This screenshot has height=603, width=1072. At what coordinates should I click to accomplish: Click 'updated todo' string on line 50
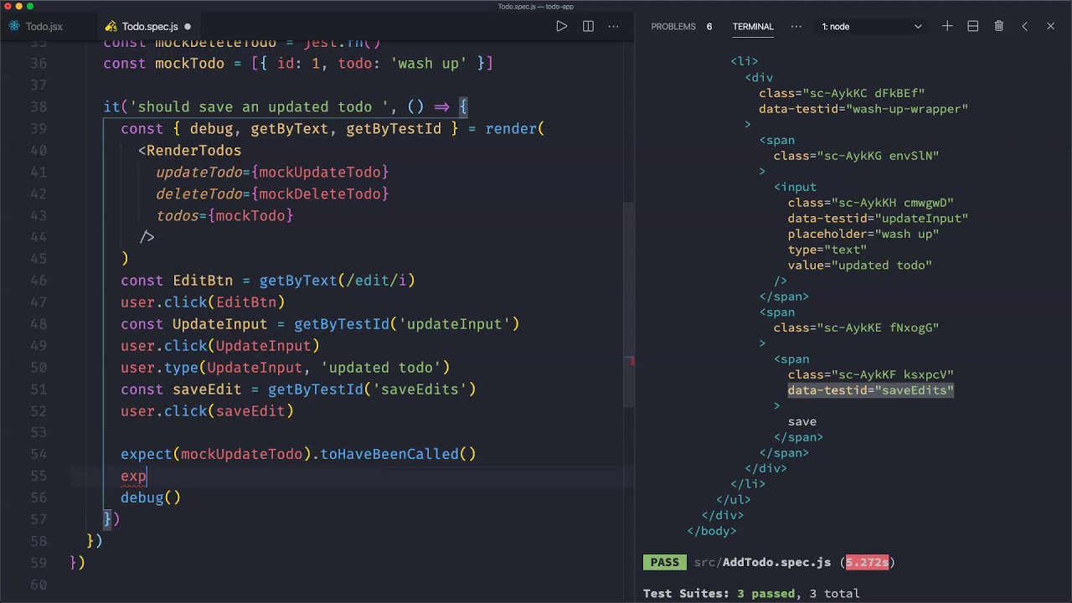pos(380,368)
